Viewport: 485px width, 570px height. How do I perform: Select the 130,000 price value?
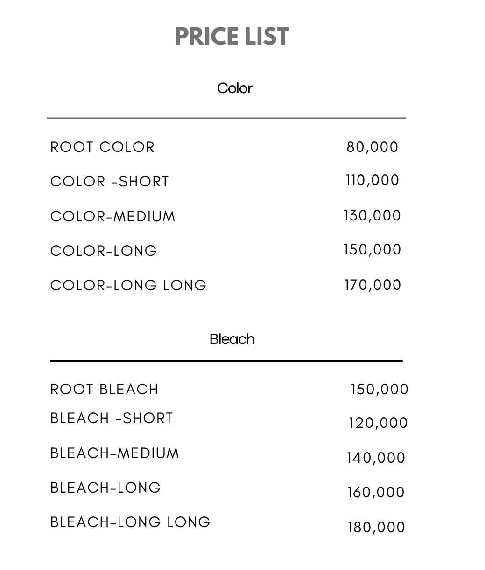pos(373,216)
